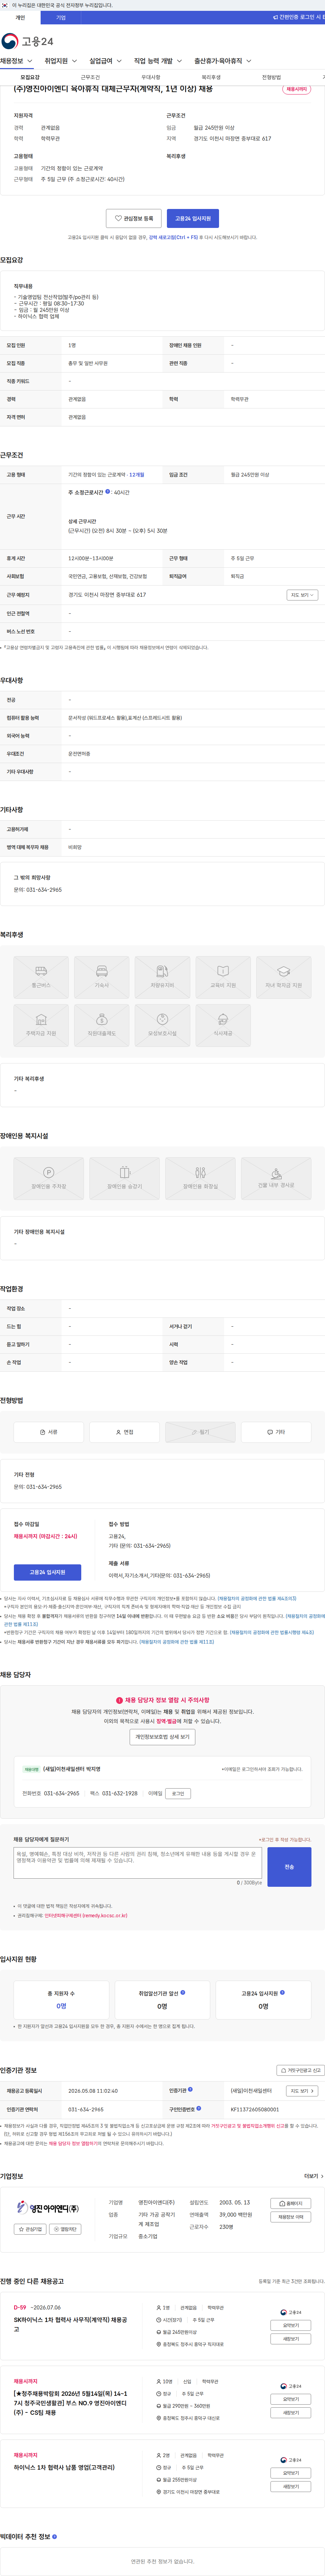325x2576 pixels.
Task: Click 건물 내부 경사로 icon
Action: tap(276, 1178)
